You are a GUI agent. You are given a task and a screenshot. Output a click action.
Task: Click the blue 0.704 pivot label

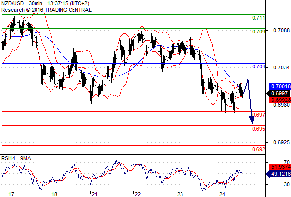click(258, 66)
